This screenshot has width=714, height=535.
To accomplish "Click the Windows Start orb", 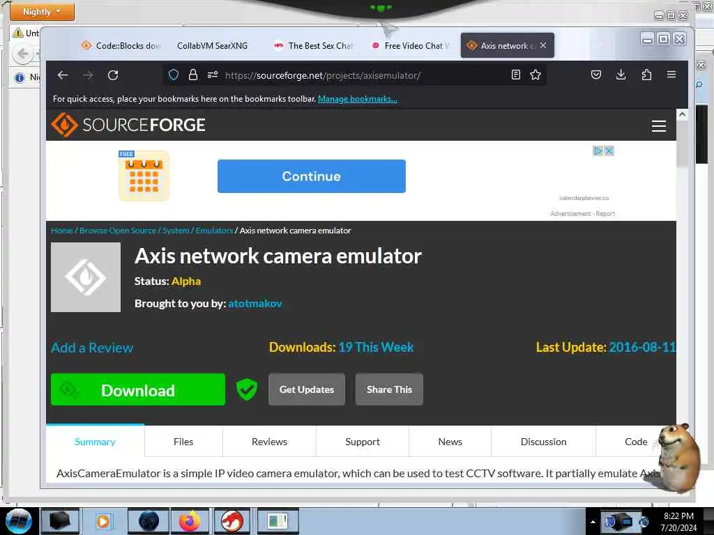I will (x=18, y=521).
